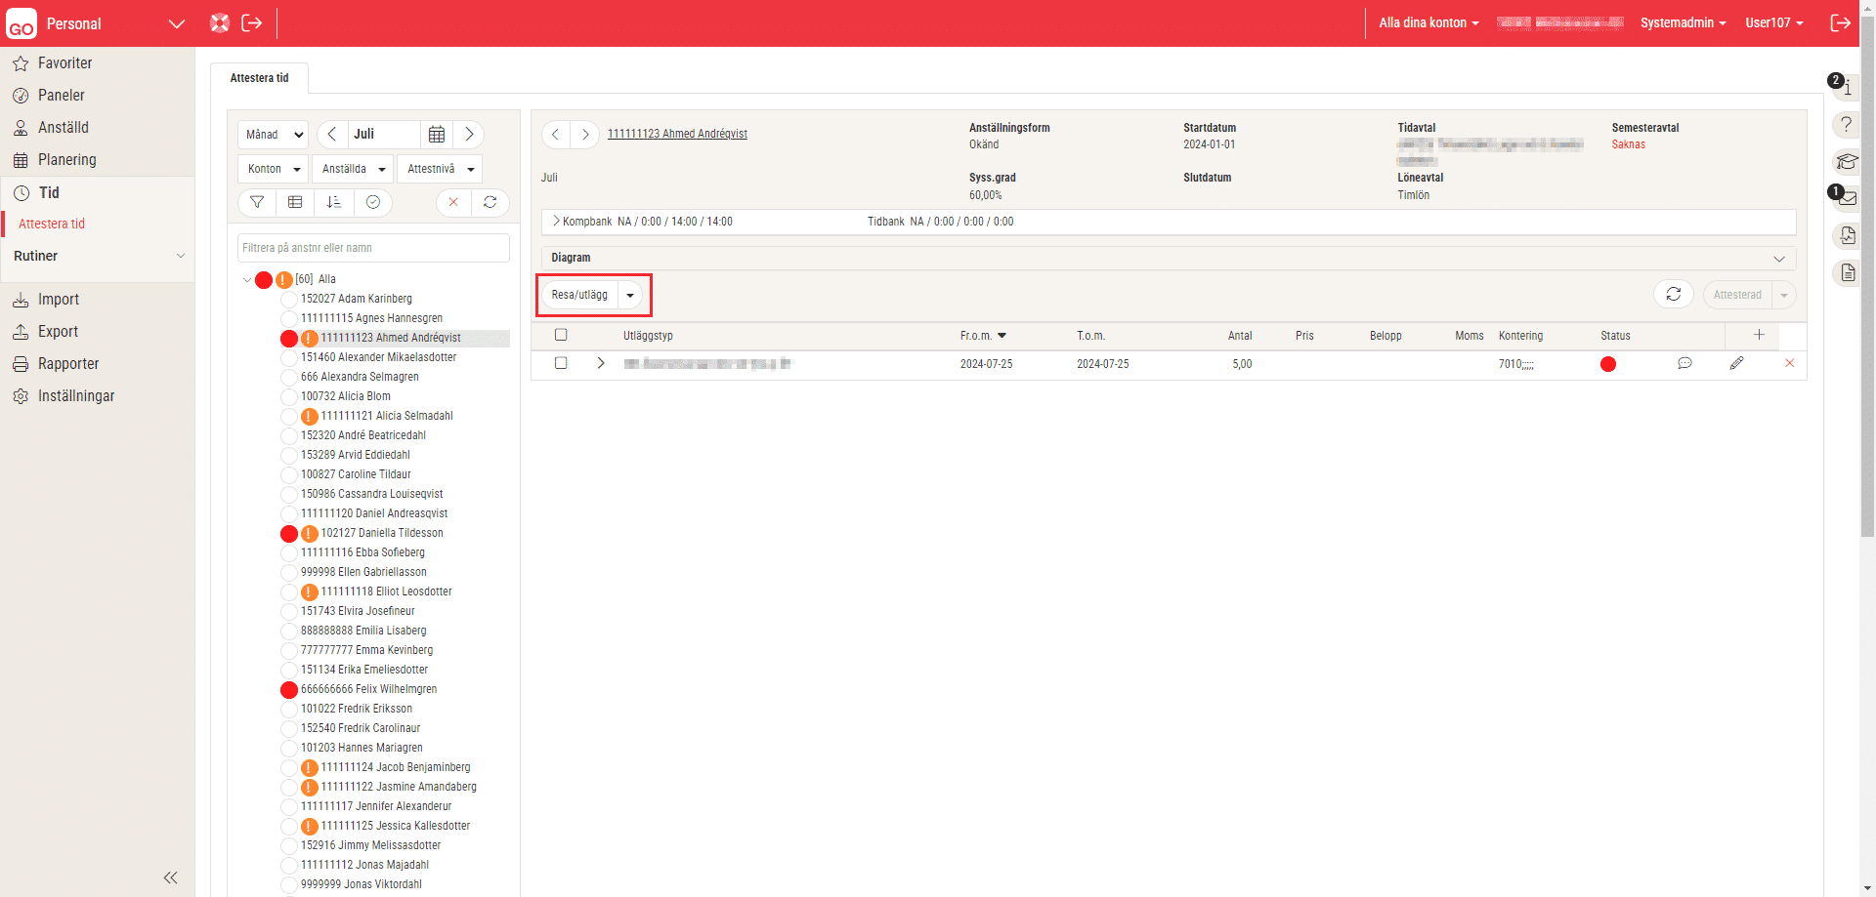Click the sort order icon
1876x897 pixels.
coord(334,202)
